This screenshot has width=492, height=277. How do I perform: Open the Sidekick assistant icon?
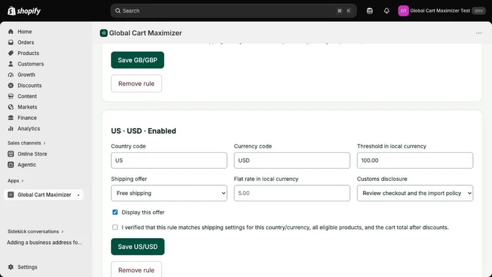370,10
